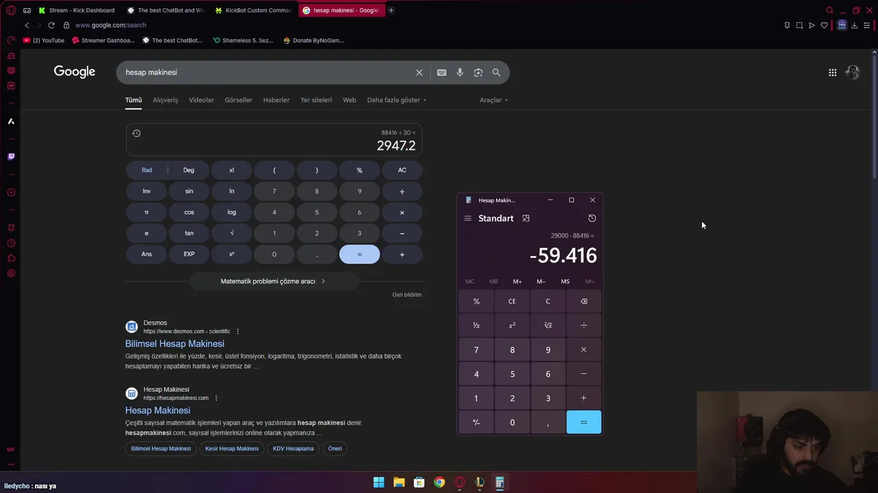Hit backspace key in Windows Calculator
Screen dimensions: 878x493
pyautogui.click(x=584, y=301)
